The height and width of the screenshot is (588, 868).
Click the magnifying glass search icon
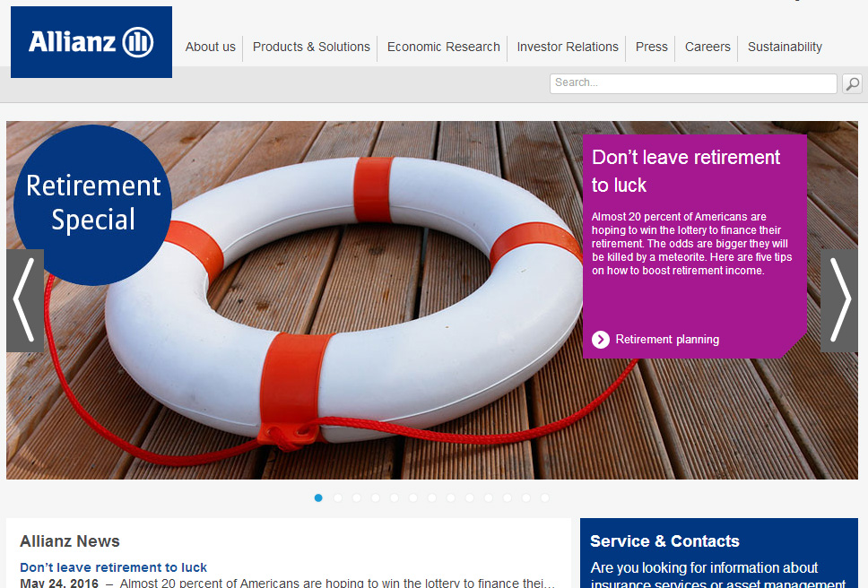coord(852,83)
